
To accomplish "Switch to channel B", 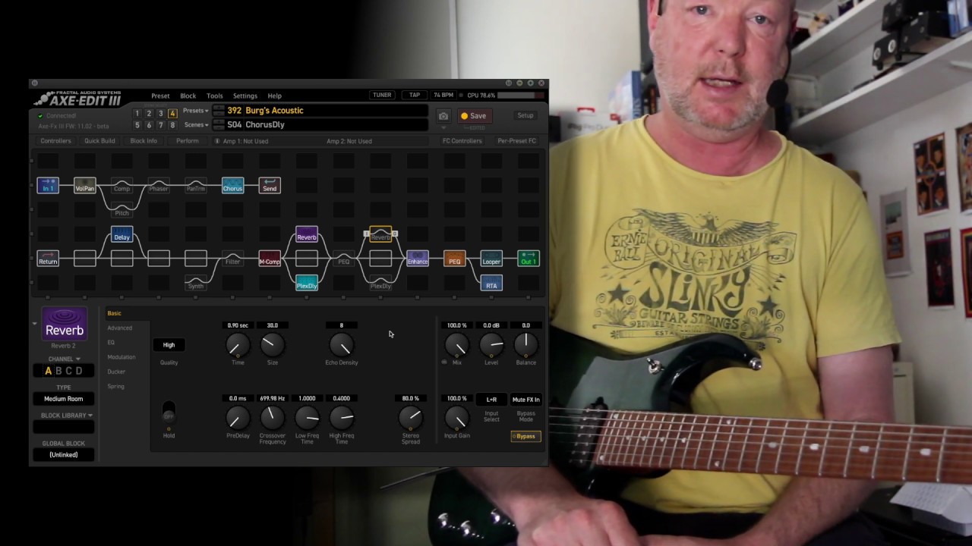I will (x=58, y=371).
